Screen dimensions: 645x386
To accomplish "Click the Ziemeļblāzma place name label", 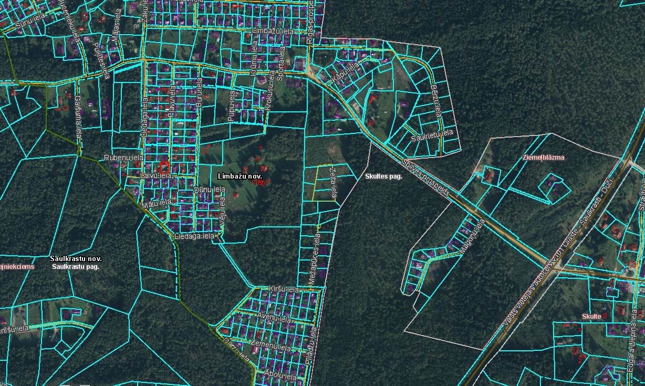I will click(543, 158).
